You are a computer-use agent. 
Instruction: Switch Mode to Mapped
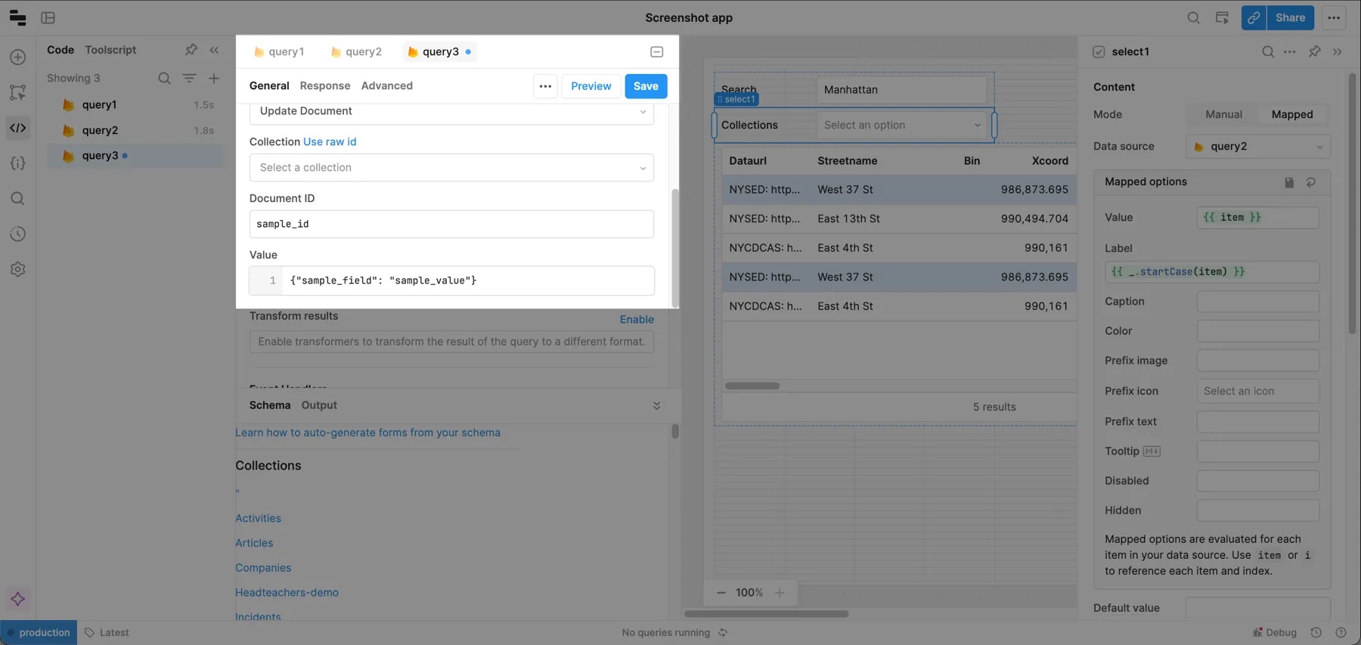[1292, 114]
